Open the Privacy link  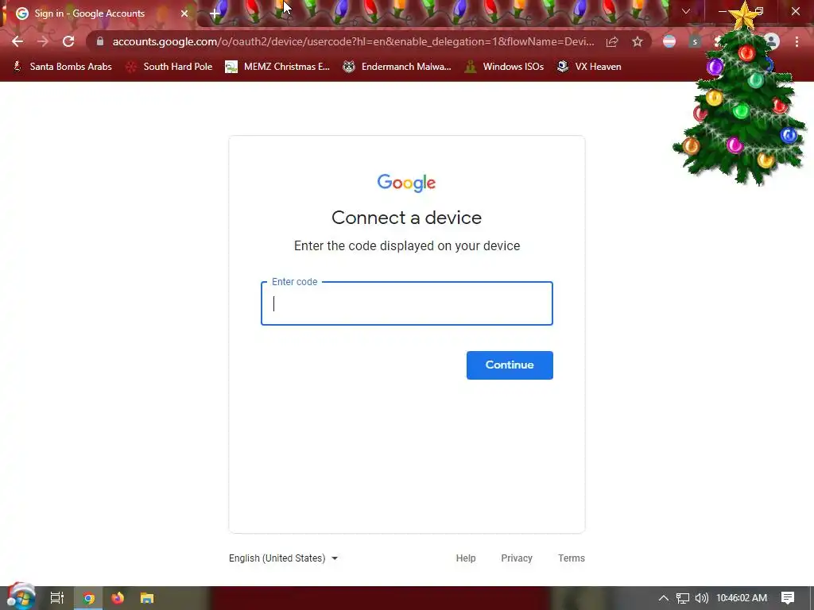click(x=517, y=558)
